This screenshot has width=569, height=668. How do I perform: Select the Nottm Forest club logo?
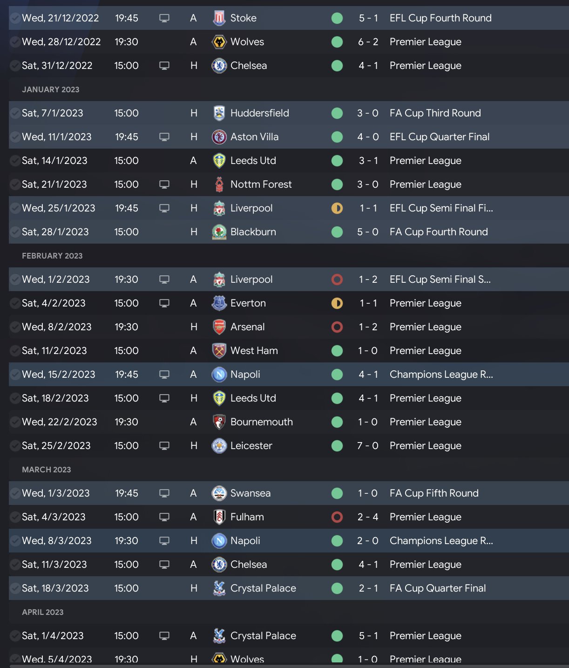[x=219, y=184]
